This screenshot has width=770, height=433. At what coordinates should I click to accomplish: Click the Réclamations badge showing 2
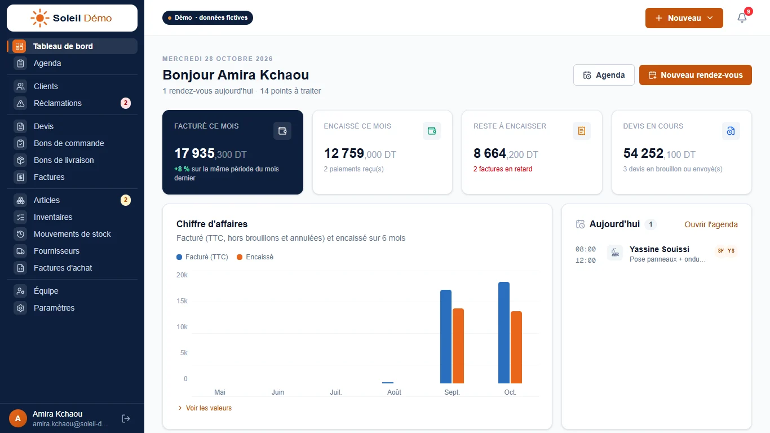(126, 103)
